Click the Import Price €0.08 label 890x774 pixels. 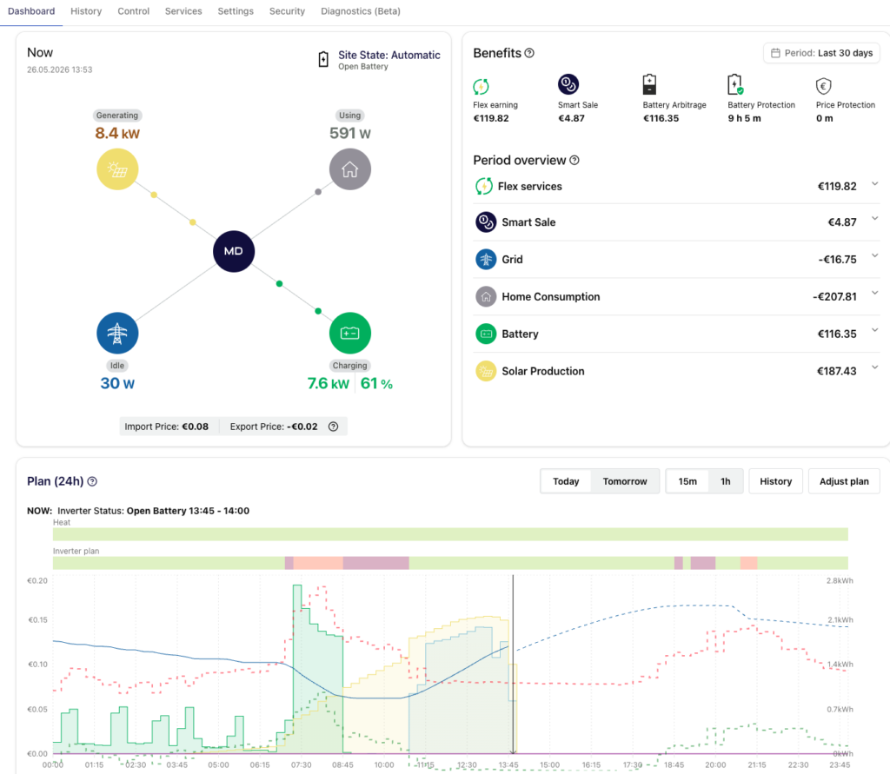pos(166,427)
